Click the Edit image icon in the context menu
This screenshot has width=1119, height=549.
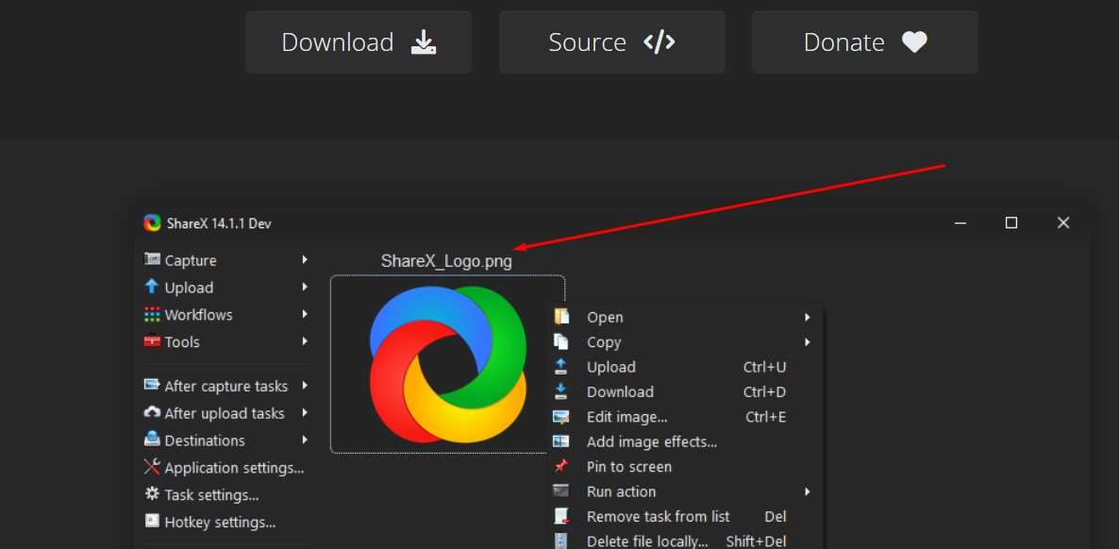pos(561,417)
